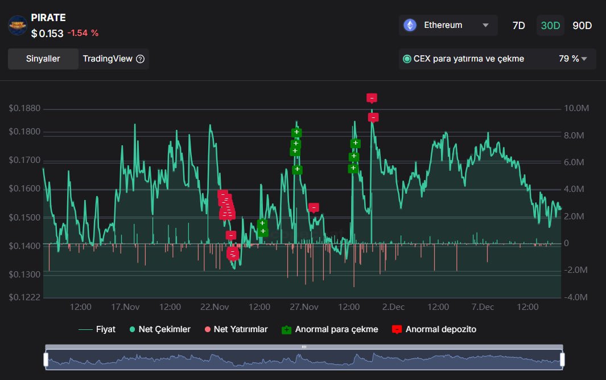Click the $0.1880 price axis label
This screenshot has width=606, height=380.
pos(24,108)
